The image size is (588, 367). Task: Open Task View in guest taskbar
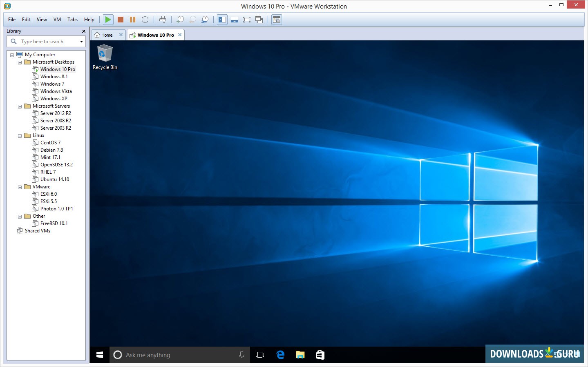[260, 355]
